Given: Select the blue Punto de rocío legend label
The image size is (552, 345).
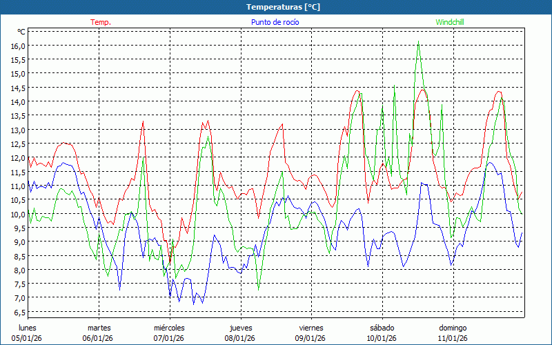Looking at the screenshot, I should coord(275,22).
